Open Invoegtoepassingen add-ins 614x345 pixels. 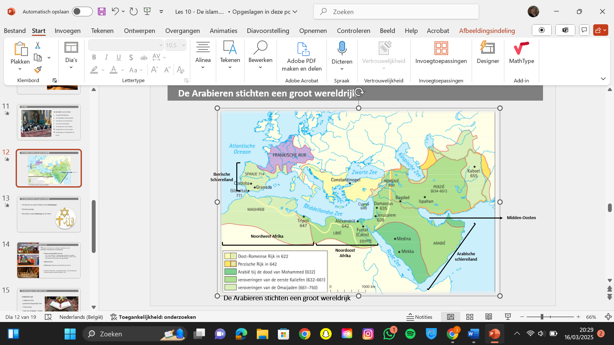441,53
